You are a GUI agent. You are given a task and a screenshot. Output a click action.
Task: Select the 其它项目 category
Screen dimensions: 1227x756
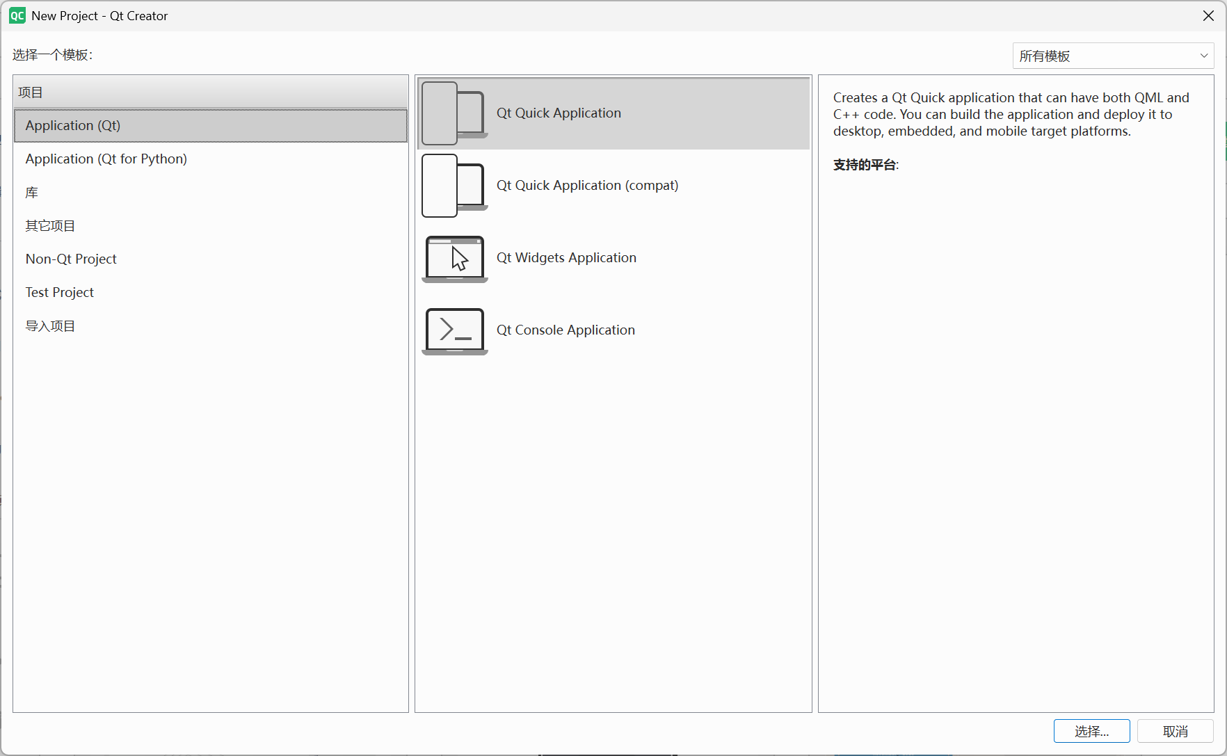[x=211, y=226]
